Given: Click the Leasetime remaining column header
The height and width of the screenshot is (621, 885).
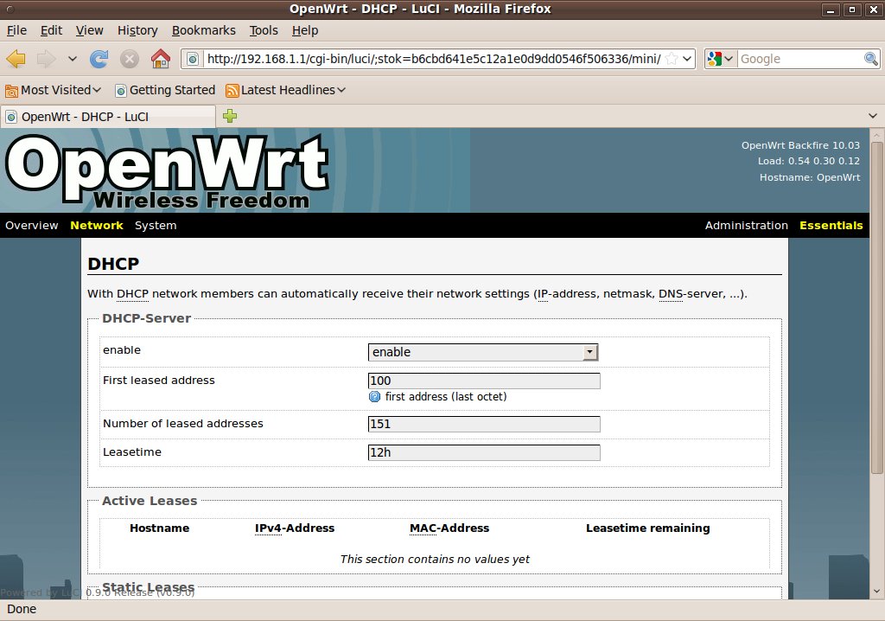Looking at the screenshot, I should click(x=648, y=528).
